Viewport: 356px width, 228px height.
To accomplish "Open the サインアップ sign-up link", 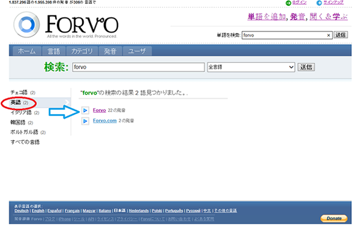I will point(333,2).
